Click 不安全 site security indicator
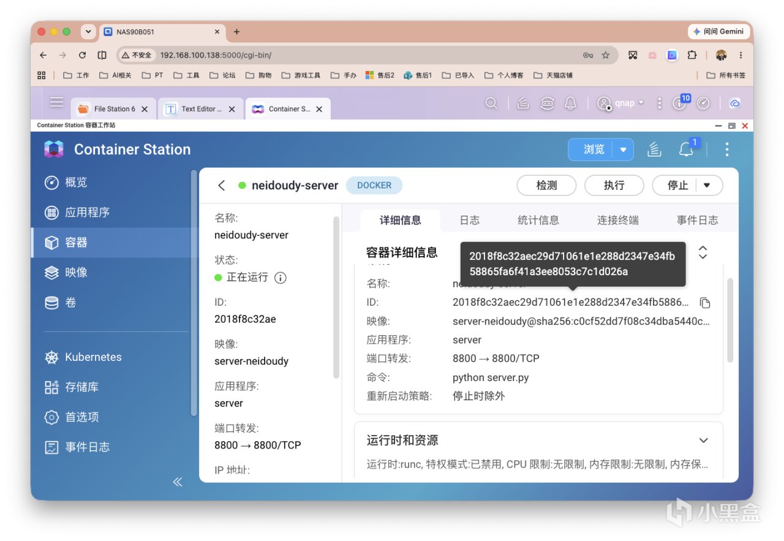The height and width of the screenshot is (541, 784). point(136,55)
